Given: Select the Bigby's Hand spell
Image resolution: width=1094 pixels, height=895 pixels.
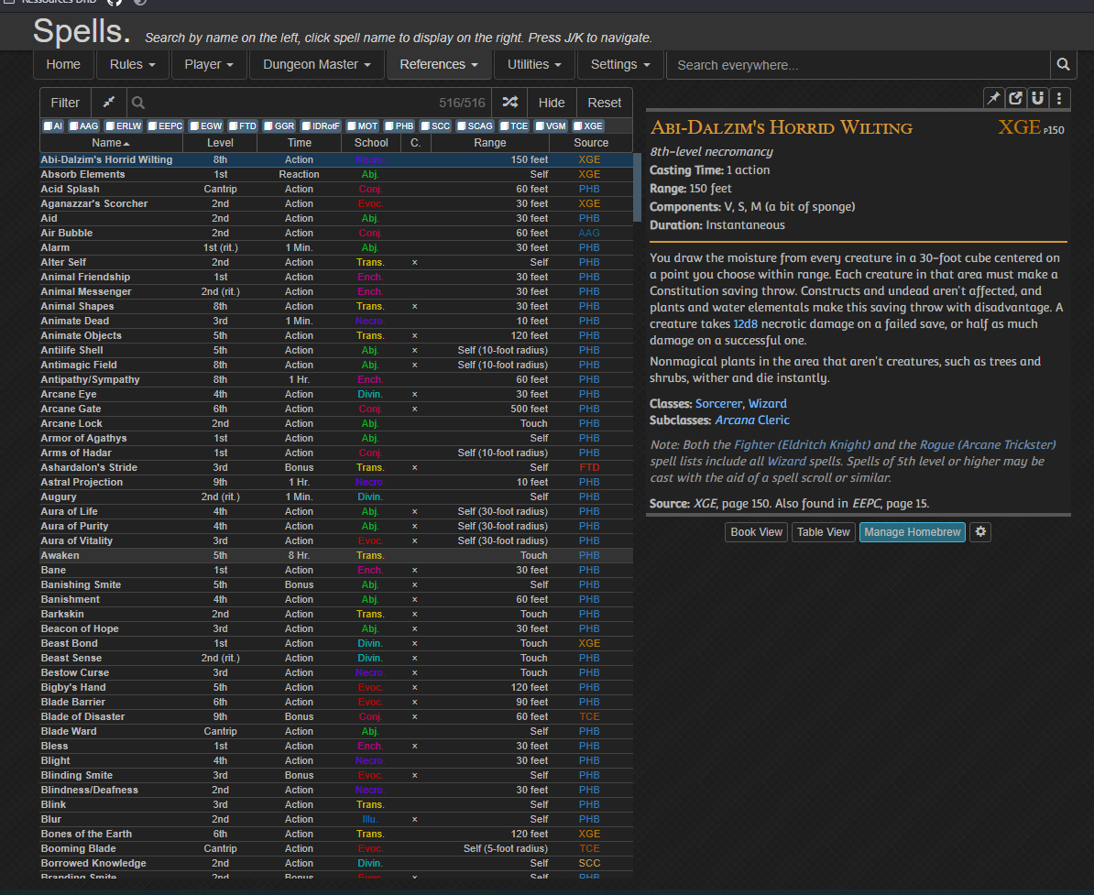Looking at the screenshot, I should pyautogui.click(x=336, y=687).
